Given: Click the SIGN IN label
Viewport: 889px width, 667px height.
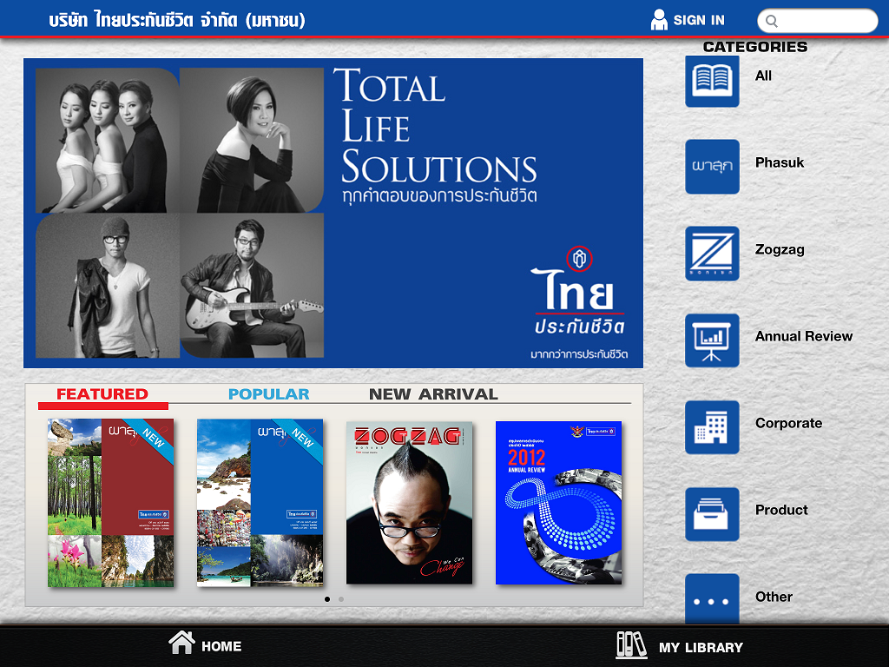Looking at the screenshot, I should pyautogui.click(x=699, y=21).
